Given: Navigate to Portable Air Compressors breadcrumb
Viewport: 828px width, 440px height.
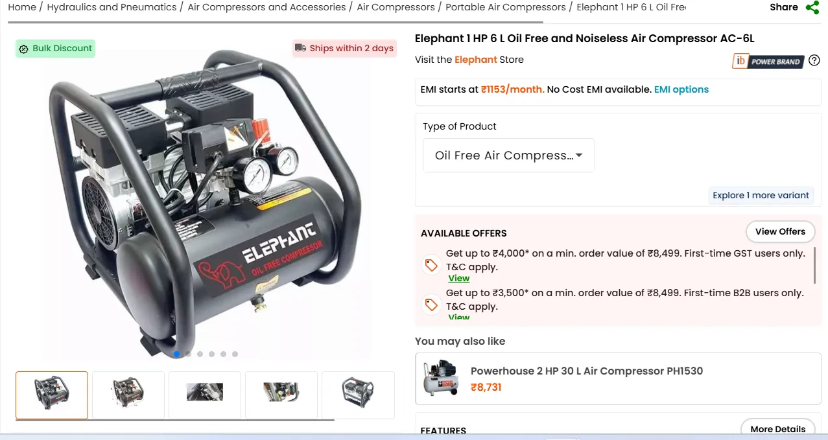Looking at the screenshot, I should pos(506,7).
